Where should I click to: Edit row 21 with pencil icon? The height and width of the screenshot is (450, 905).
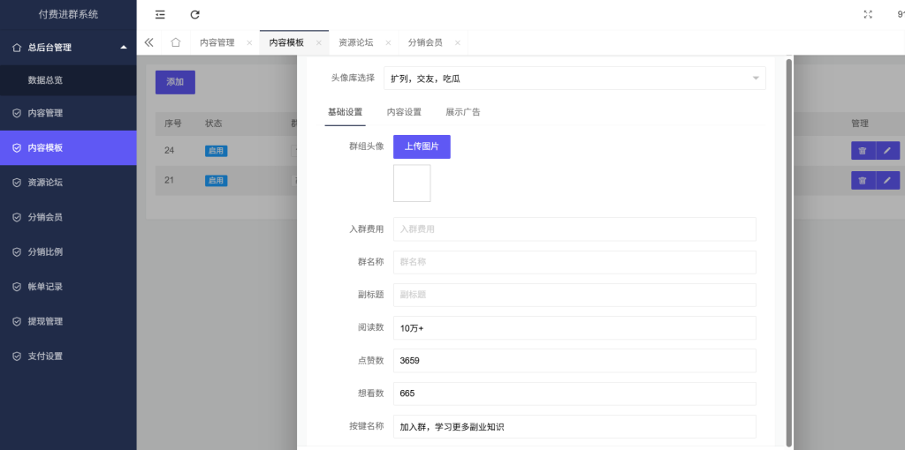point(887,180)
